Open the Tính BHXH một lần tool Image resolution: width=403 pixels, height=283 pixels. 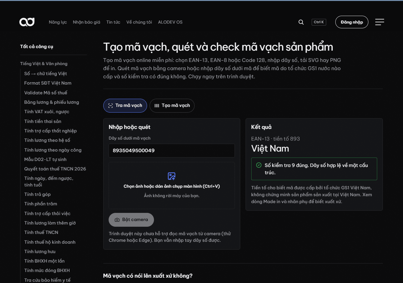tap(44, 261)
